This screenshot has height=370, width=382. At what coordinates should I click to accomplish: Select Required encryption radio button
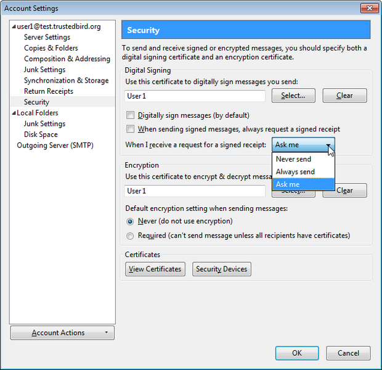point(130,236)
